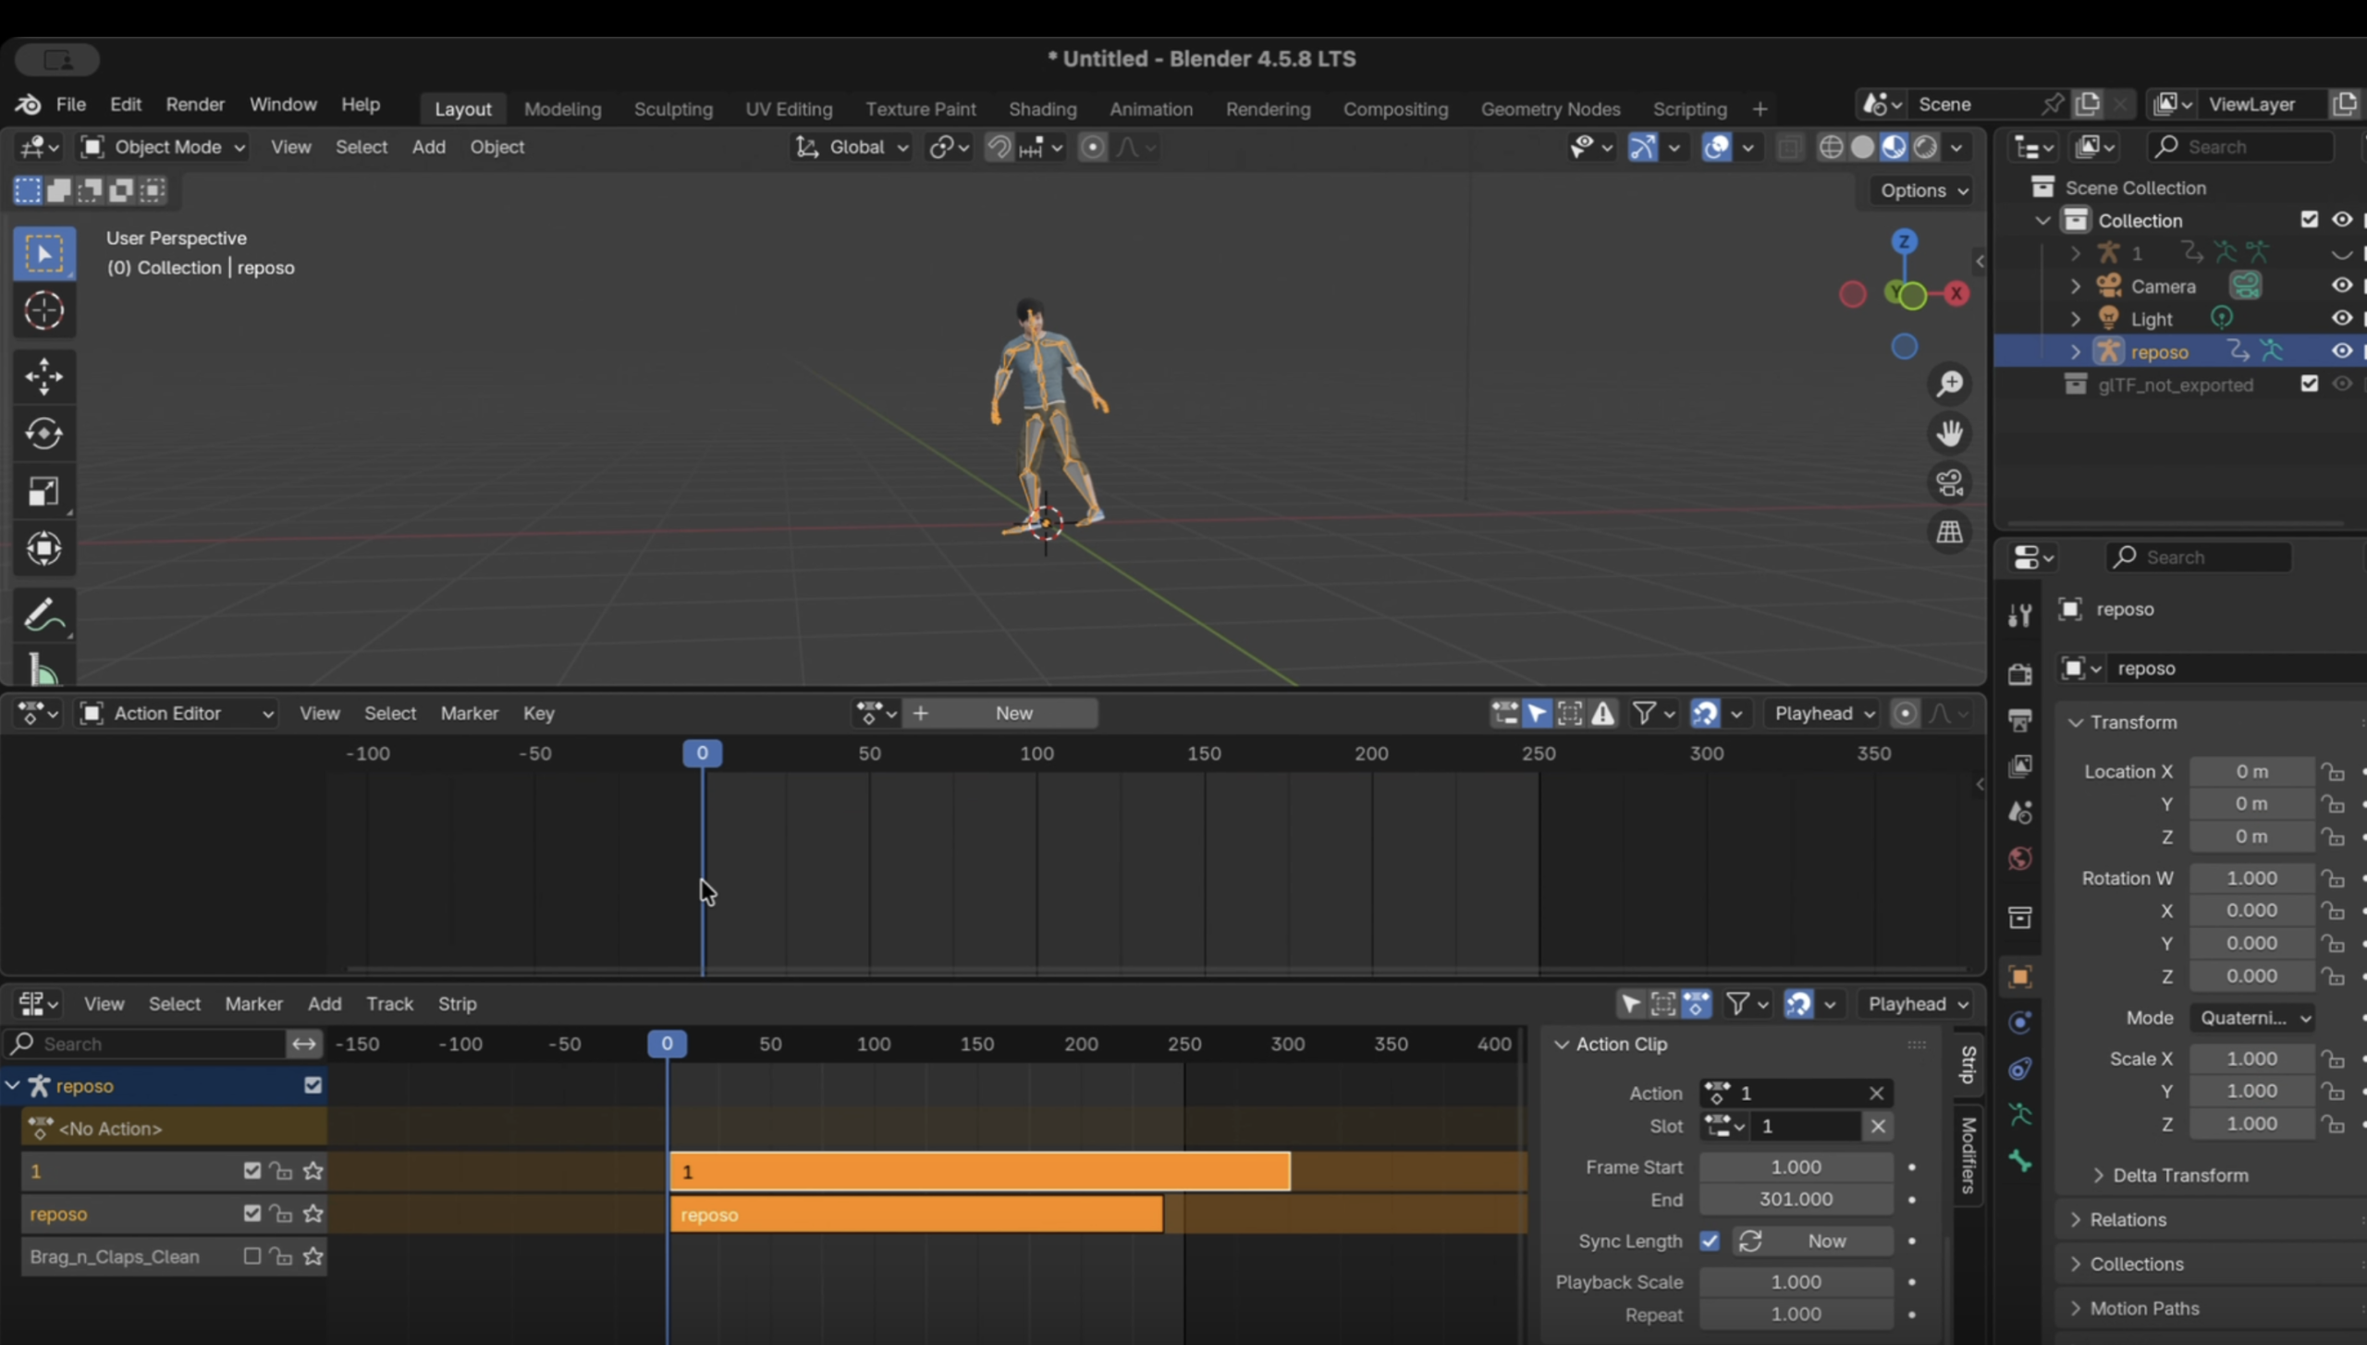Screen dimensions: 2367x1345
Task: Click the zoom magnifier icon in the viewport
Action: tap(1950, 384)
